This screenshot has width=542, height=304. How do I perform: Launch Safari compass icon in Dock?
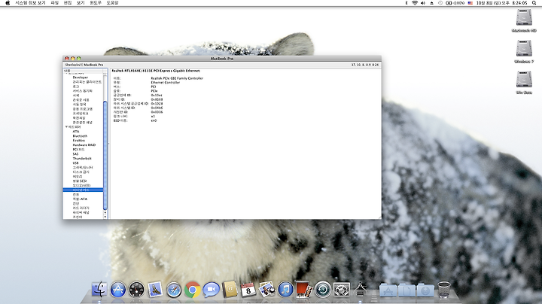pyautogui.click(x=174, y=290)
